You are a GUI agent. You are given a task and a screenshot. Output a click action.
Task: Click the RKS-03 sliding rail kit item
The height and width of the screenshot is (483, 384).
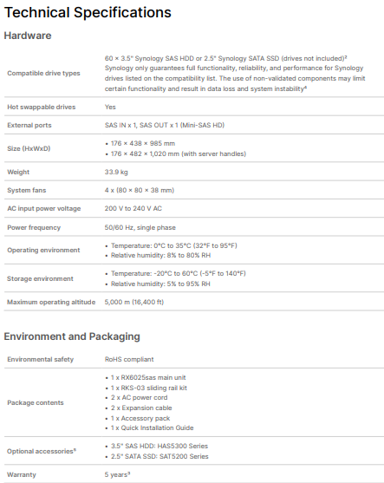(x=149, y=388)
